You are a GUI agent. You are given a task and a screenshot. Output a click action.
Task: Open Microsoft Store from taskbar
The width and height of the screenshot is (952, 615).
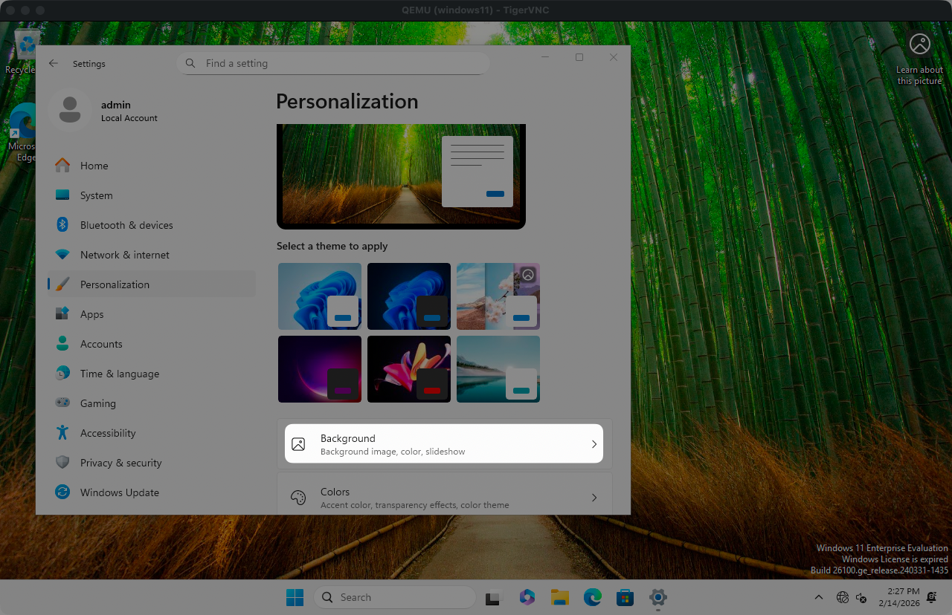click(x=625, y=597)
